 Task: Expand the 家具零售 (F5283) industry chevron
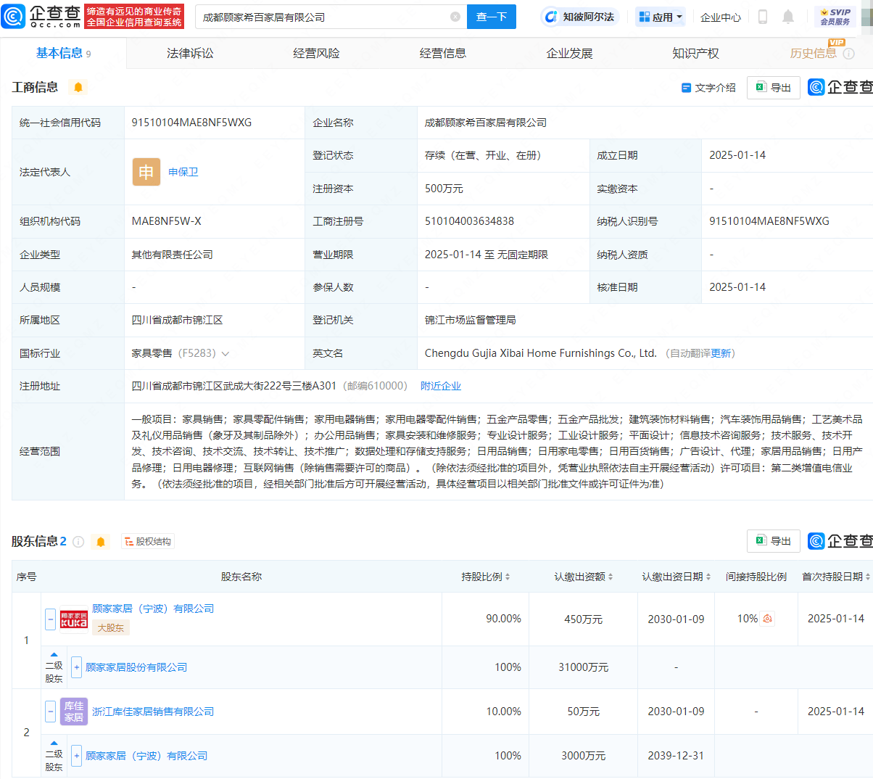click(x=226, y=354)
